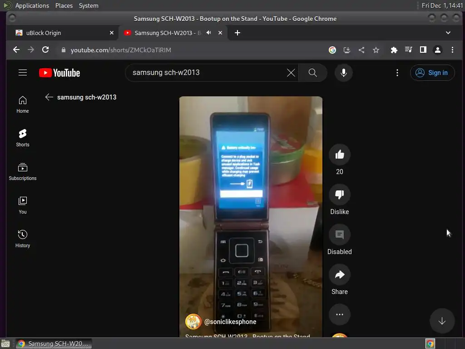Clear the search box text
This screenshot has height=349, width=465.
pyautogui.click(x=291, y=73)
